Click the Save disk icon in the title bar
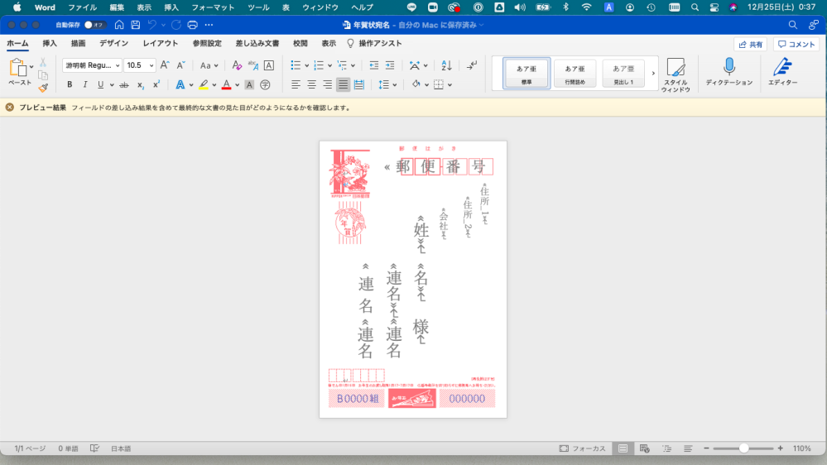 point(136,25)
